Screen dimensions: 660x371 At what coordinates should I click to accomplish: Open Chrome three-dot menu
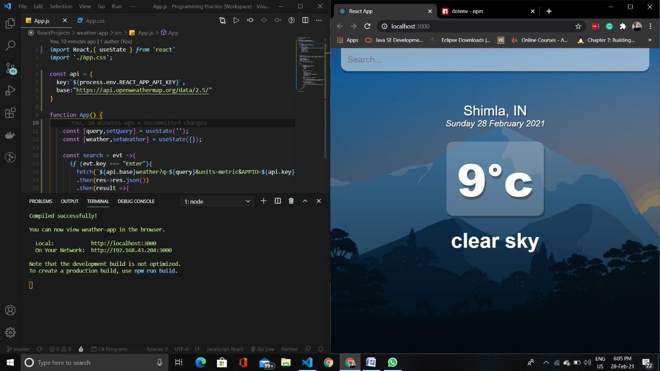650,26
